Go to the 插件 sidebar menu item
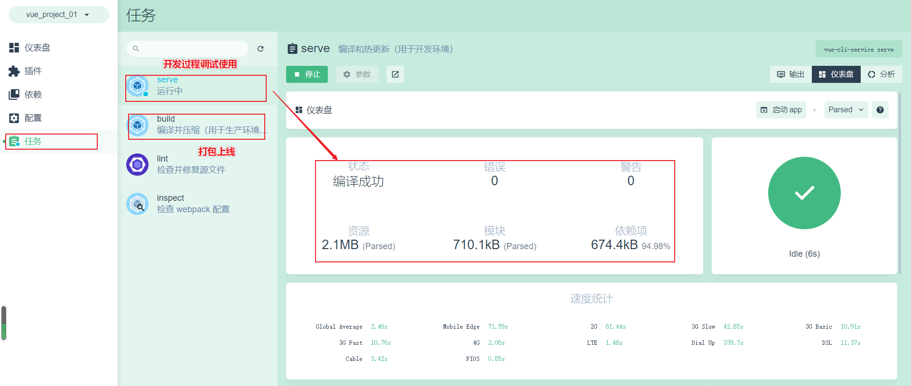This screenshot has height=386, width=911. click(x=59, y=71)
